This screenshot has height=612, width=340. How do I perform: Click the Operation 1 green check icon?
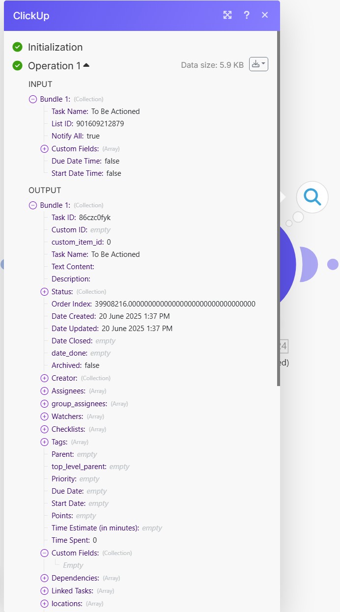coord(18,65)
